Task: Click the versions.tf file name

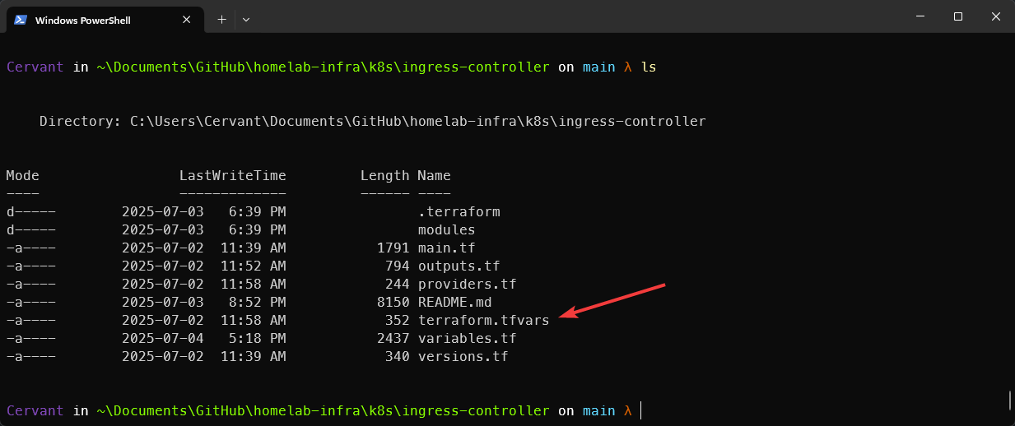Action: pos(463,356)
